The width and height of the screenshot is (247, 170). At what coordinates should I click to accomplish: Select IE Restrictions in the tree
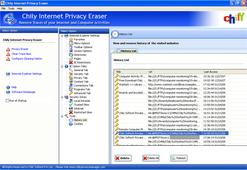(82, 63)
